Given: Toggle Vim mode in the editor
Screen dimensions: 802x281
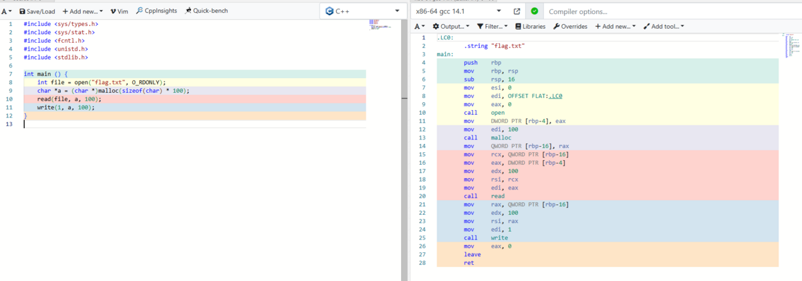Looking at the screenshot, I should 120,11.
